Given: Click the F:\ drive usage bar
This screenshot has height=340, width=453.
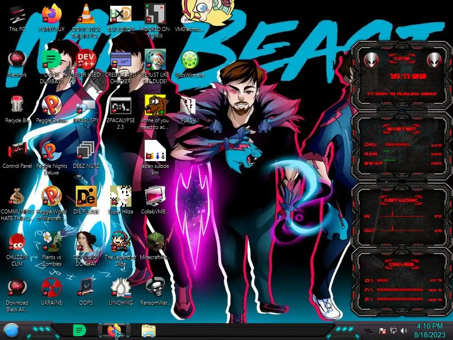Looking at the screenshot, I should point(400,290).
